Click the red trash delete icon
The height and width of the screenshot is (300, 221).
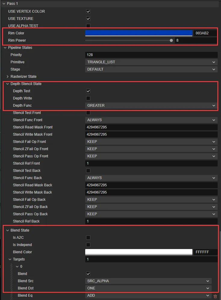(215, 296)
